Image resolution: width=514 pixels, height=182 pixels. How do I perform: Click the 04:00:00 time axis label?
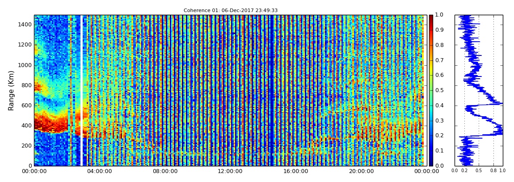click(99, 171)
